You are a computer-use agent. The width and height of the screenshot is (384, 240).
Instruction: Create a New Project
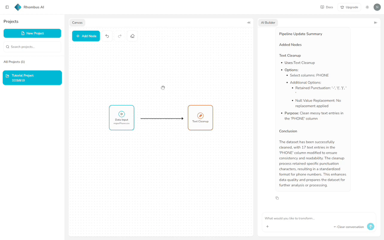(x=32, y=33)
